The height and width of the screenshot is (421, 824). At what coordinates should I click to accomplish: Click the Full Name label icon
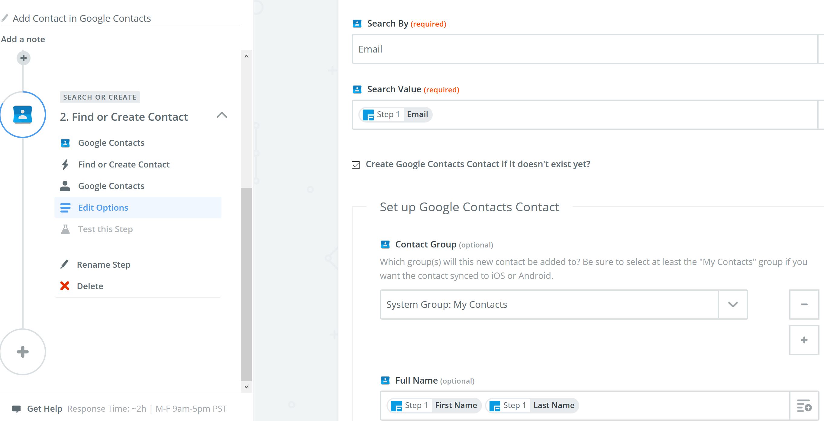[385, 381]
